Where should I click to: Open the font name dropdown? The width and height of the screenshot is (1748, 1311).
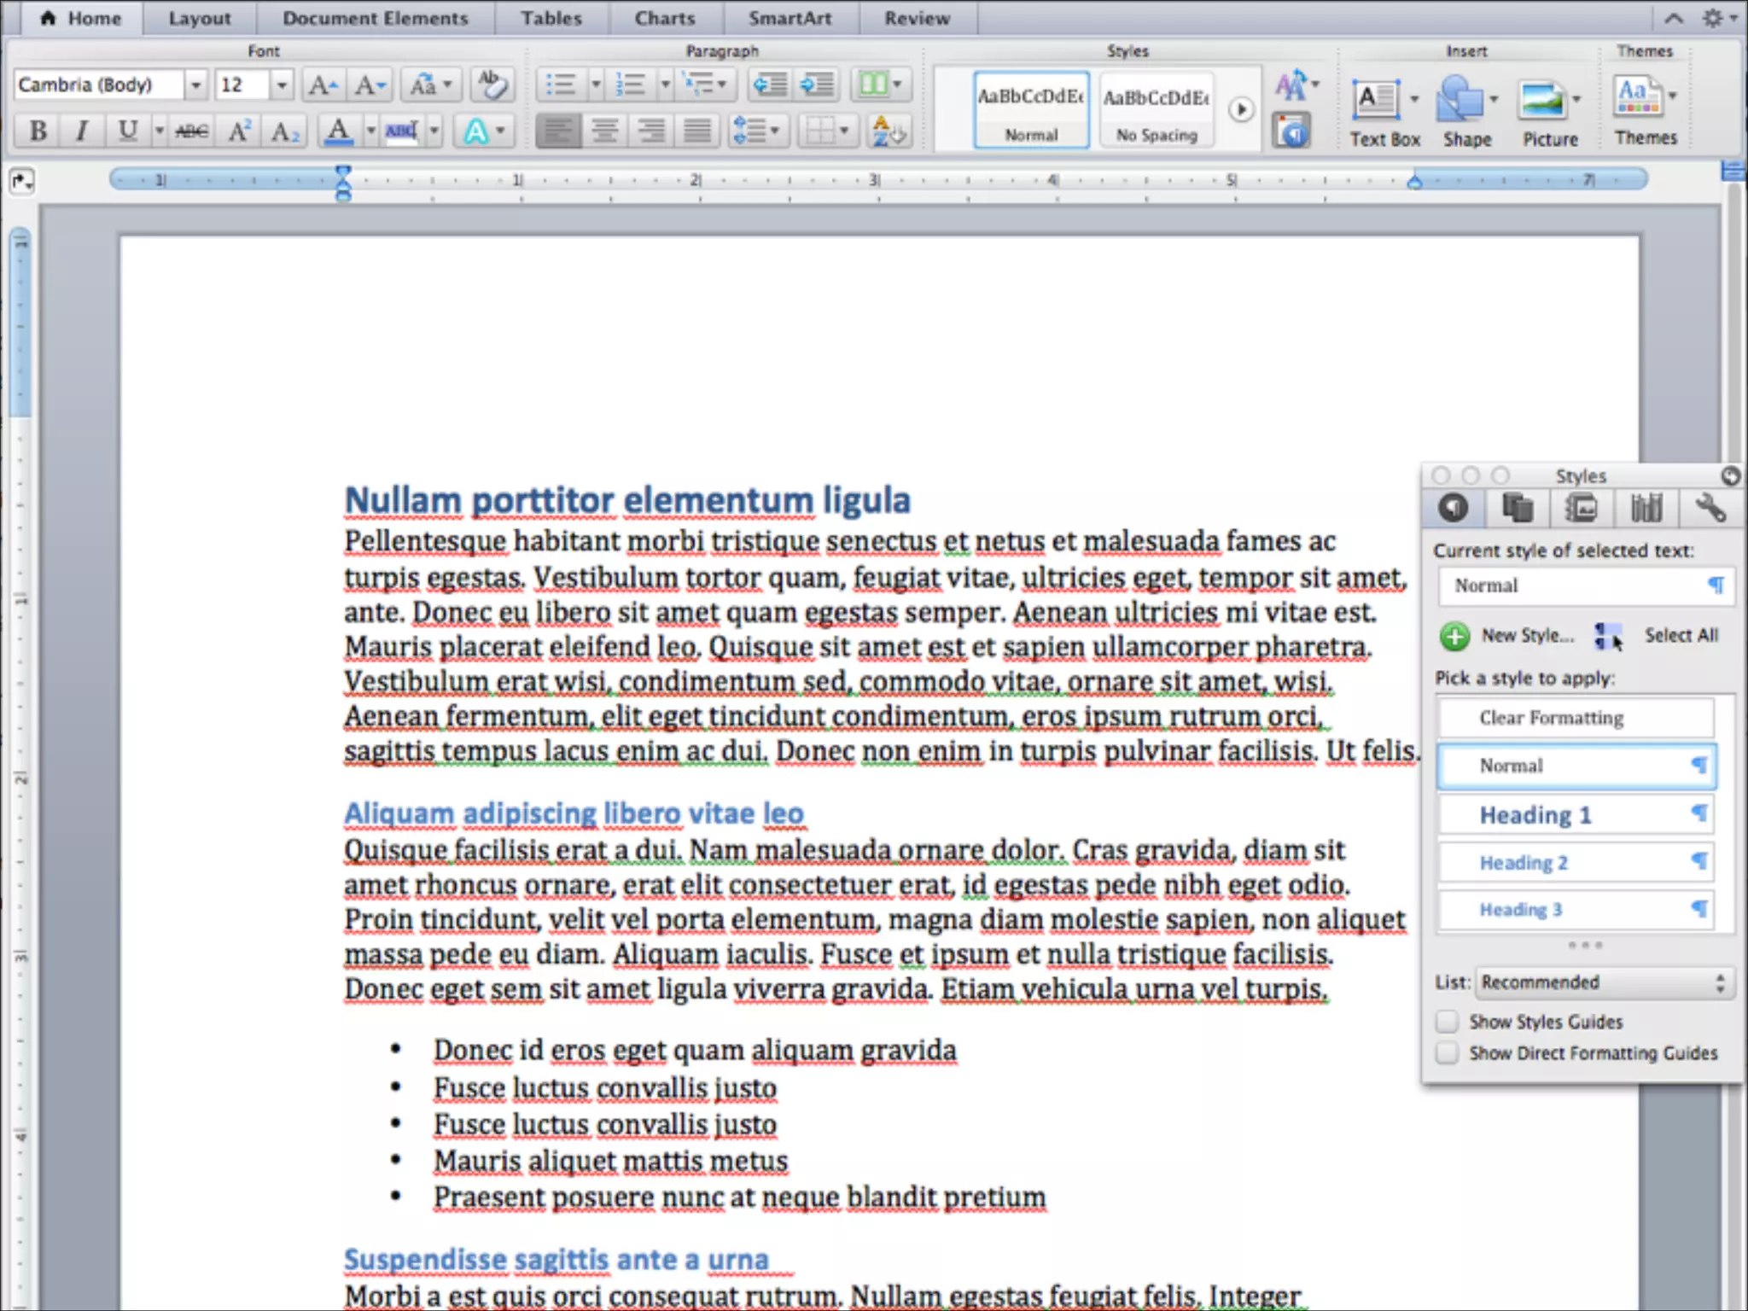tap(195, 84)
